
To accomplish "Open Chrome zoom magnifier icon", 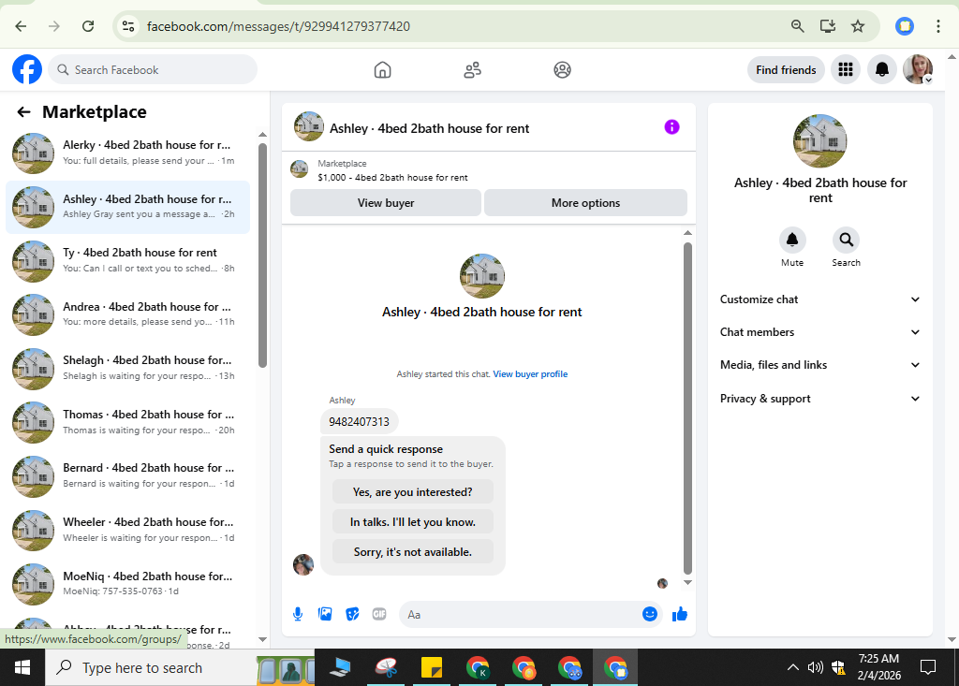I will [x=797, y=26].
